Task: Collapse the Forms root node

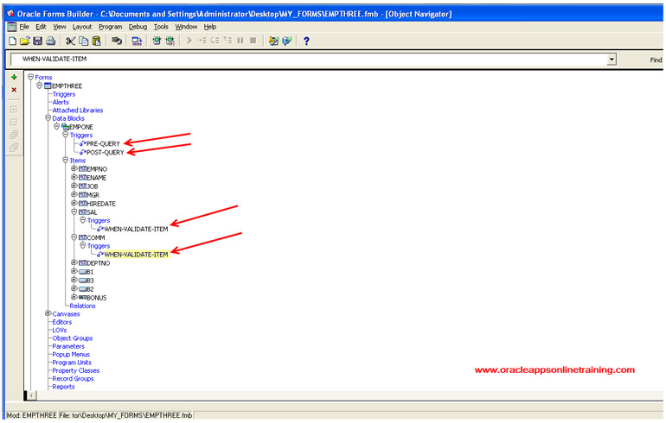Action: pos(30,77)
